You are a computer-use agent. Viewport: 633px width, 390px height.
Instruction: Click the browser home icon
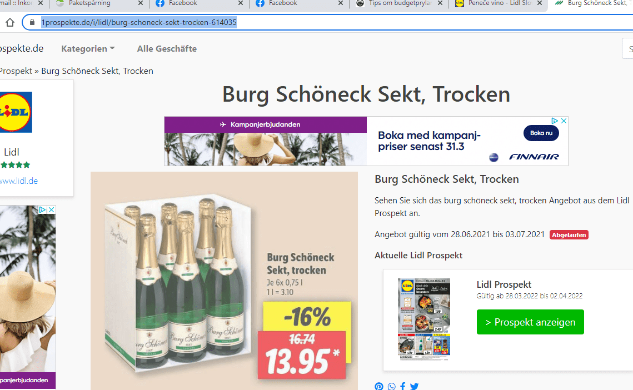tap(10, 23)
